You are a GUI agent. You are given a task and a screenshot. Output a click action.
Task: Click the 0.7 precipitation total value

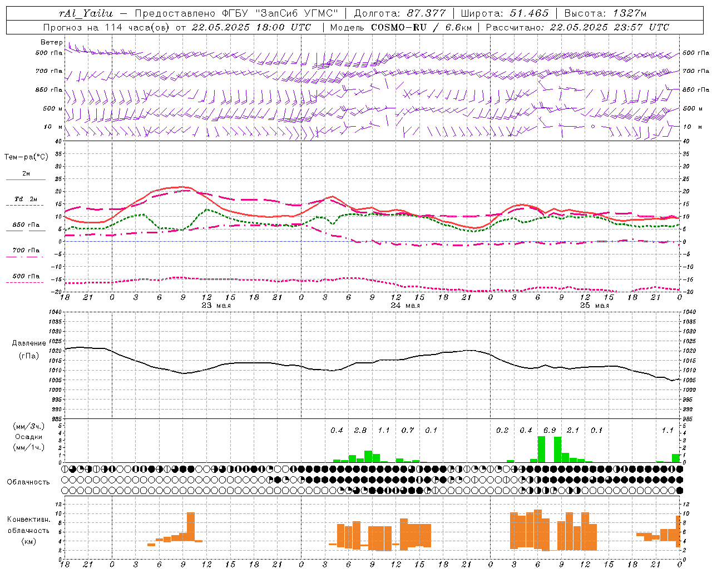(x=408, y=431)
